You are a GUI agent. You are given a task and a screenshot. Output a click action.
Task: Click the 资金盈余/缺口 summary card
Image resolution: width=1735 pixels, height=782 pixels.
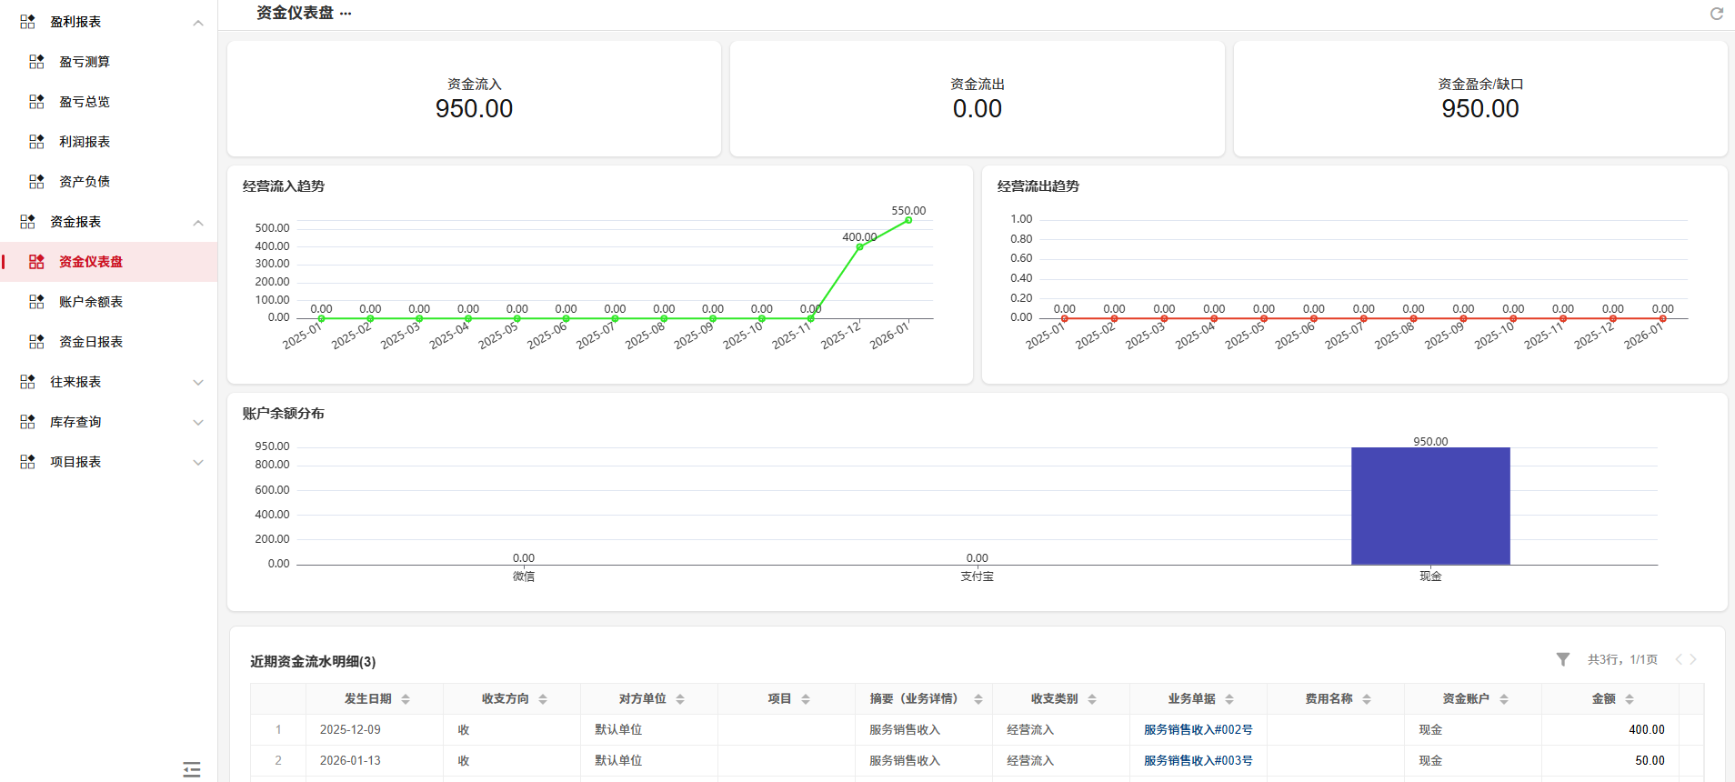click(x=1480, y=98)
